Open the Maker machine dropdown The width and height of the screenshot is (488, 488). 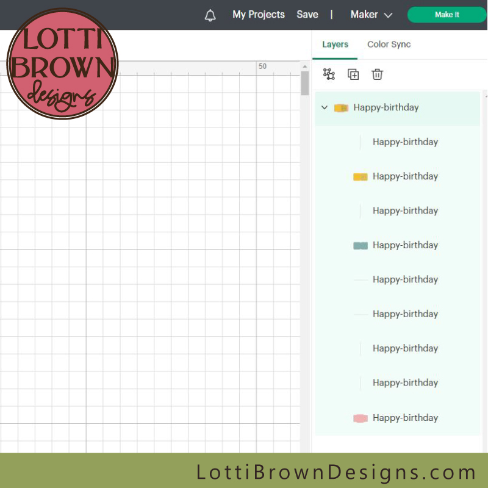pos(371,14)
